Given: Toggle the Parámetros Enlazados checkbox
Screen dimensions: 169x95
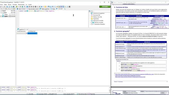Looking at the screenshot, I should tap(92, 24).
